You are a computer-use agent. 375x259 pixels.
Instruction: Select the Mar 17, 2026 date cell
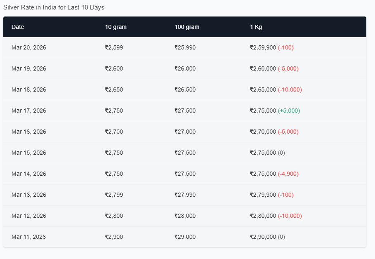(29, 111)
